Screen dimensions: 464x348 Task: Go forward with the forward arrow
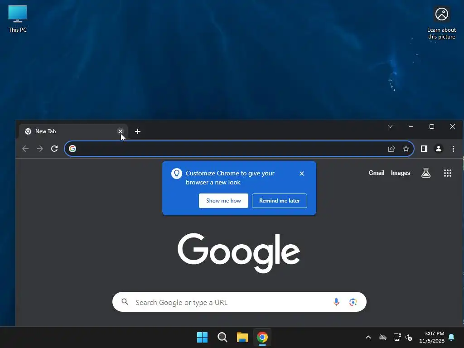pos(40,149)
